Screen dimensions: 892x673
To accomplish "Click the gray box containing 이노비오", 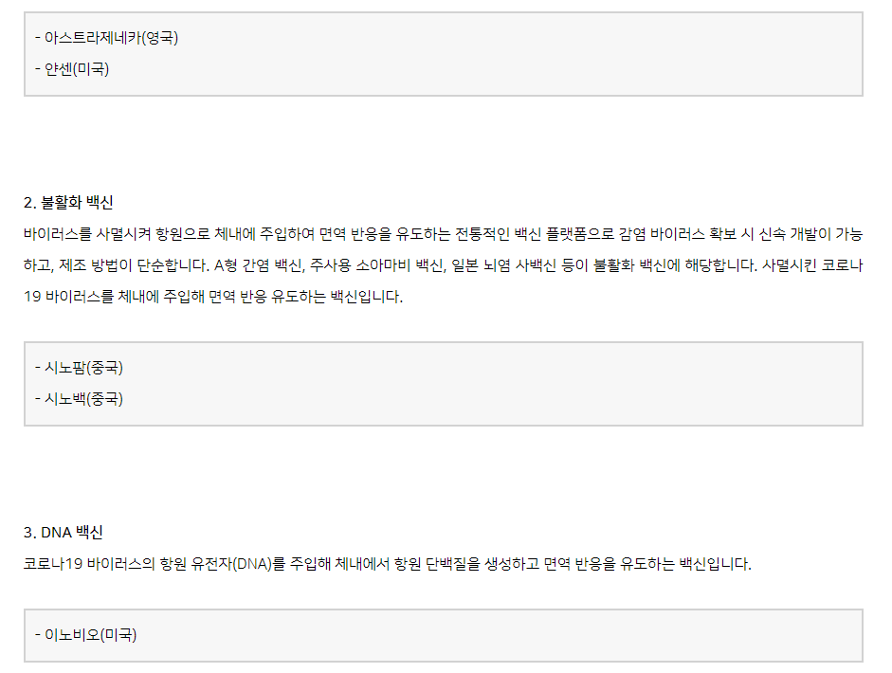I will pos(444,635).
